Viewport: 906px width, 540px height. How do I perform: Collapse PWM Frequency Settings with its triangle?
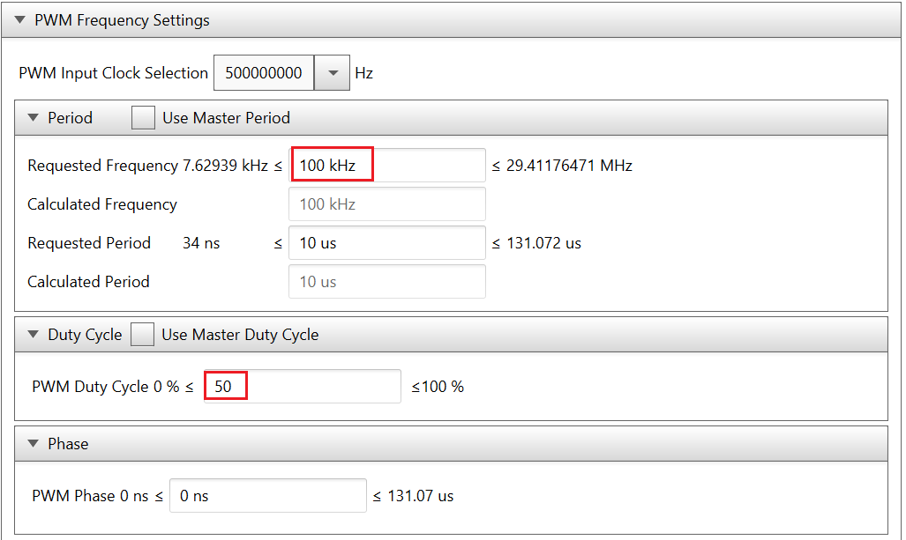(19, 20)
